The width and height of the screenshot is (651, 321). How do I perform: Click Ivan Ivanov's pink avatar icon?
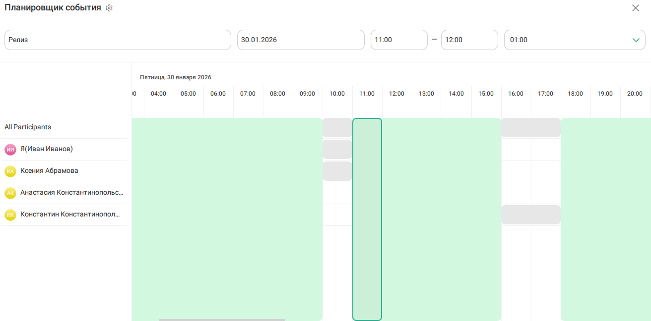point(10,149)
